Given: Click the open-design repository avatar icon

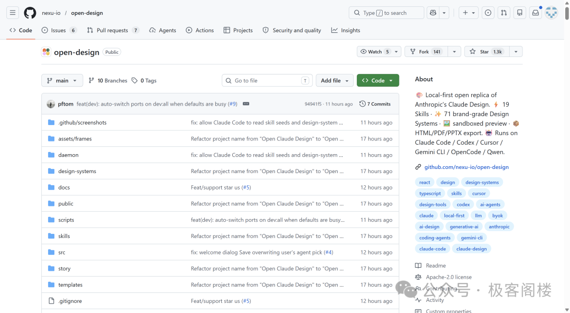Looking at the screenshot, I should (x=46, y=52).
